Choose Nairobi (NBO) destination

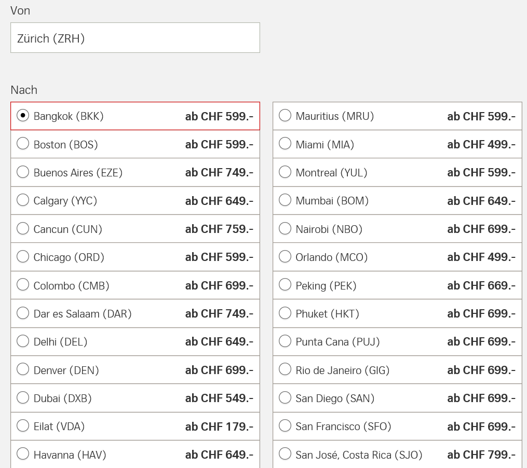tap(285, 228)
